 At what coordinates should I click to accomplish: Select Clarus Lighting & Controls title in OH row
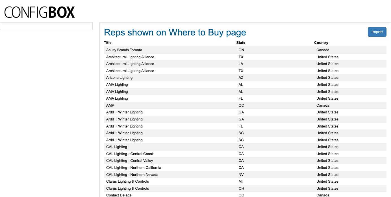click(127, 189)
